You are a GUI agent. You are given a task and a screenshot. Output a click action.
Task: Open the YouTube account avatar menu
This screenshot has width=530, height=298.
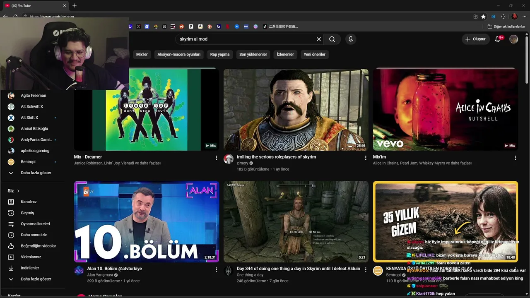point(514,39)
